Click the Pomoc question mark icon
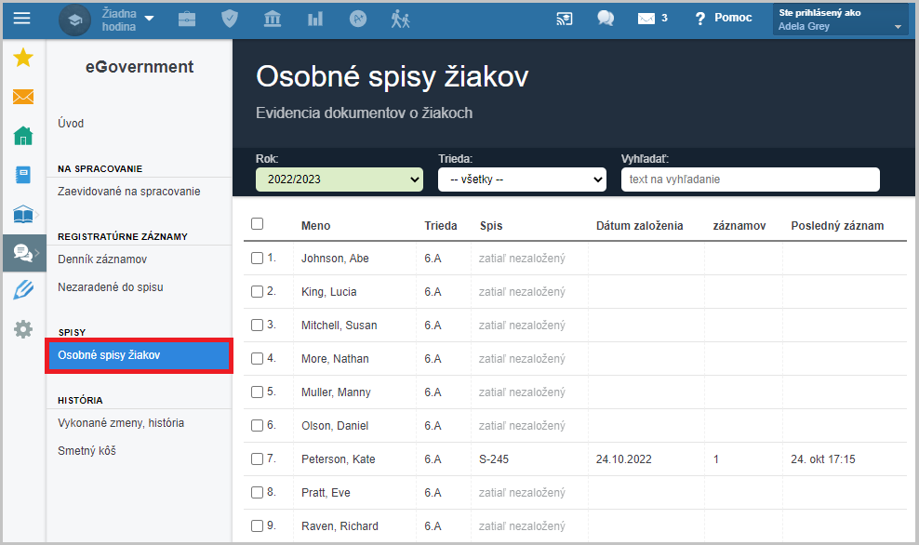Screen dimensions: 919x545 pyautogui.click(x=699, y=19)
